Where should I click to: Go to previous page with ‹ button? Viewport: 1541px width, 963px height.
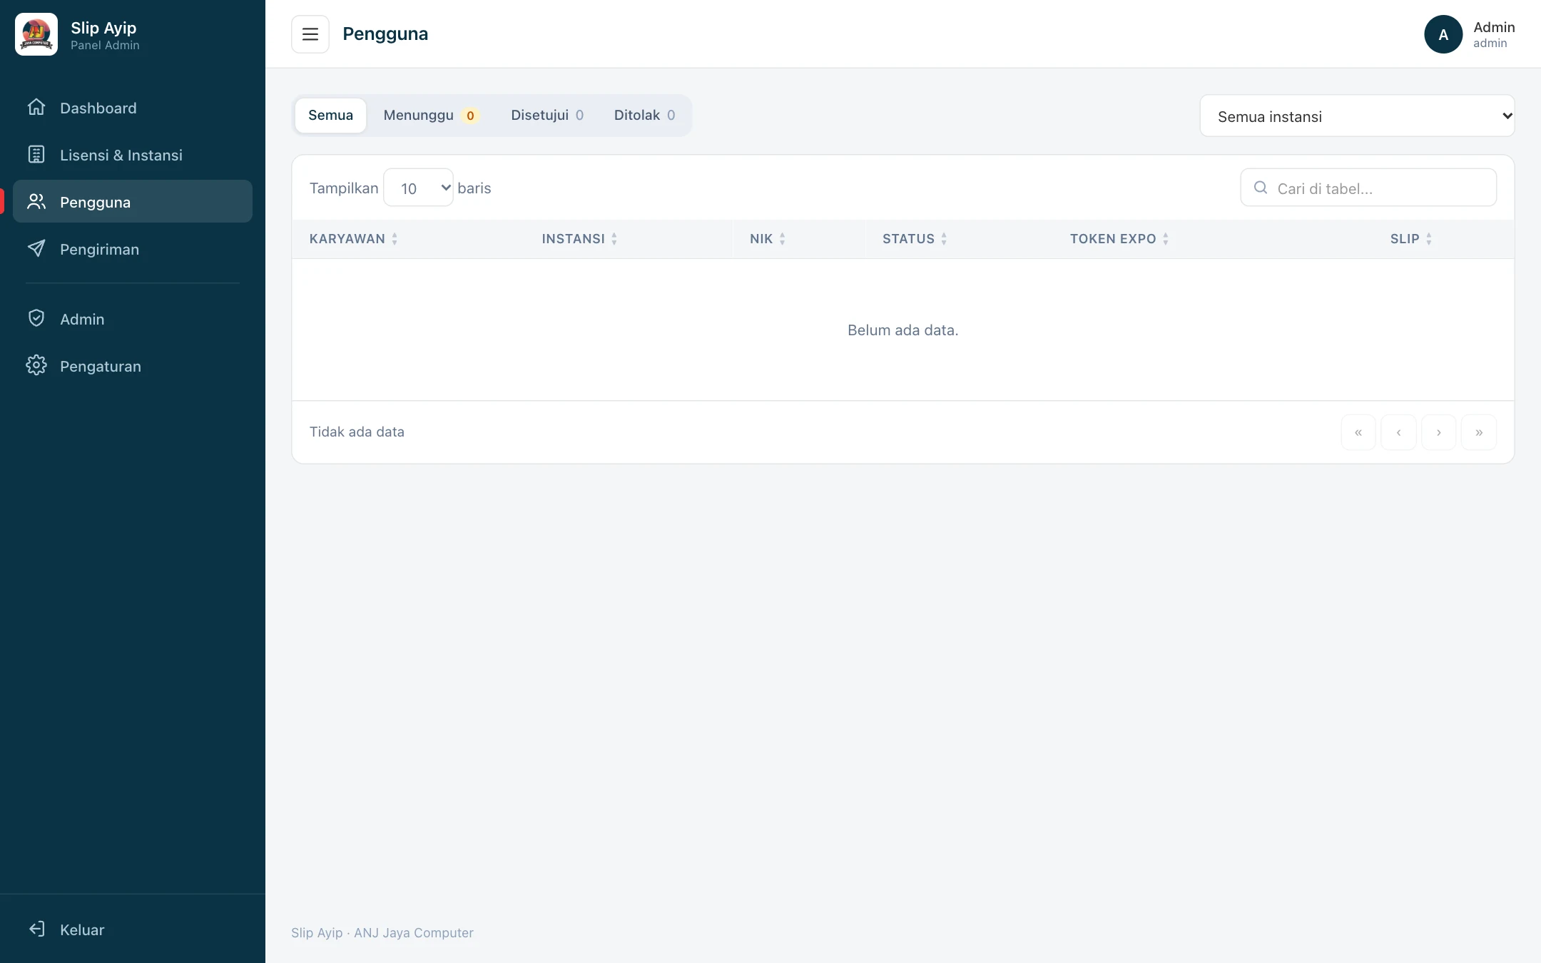coord(1398,432)
